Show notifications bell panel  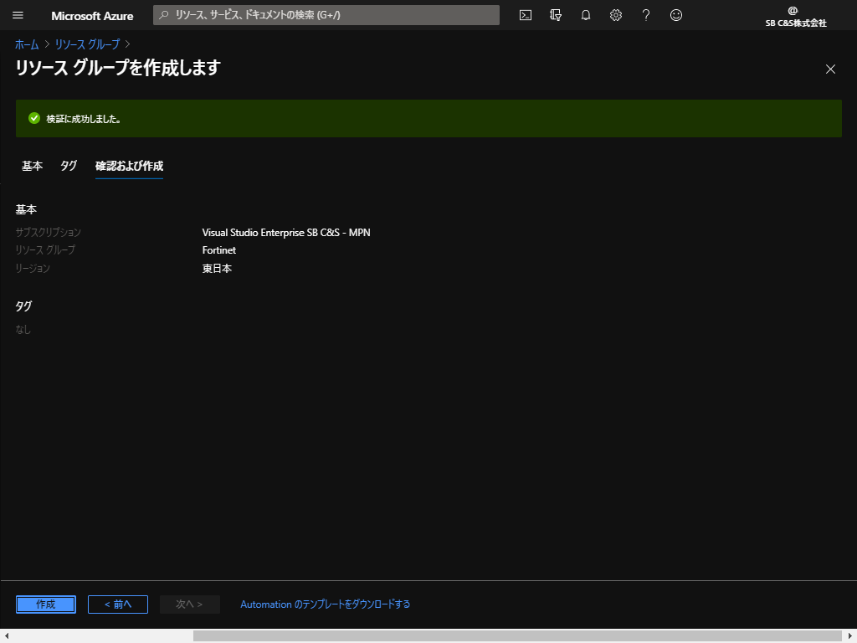[x=585, y=15]
